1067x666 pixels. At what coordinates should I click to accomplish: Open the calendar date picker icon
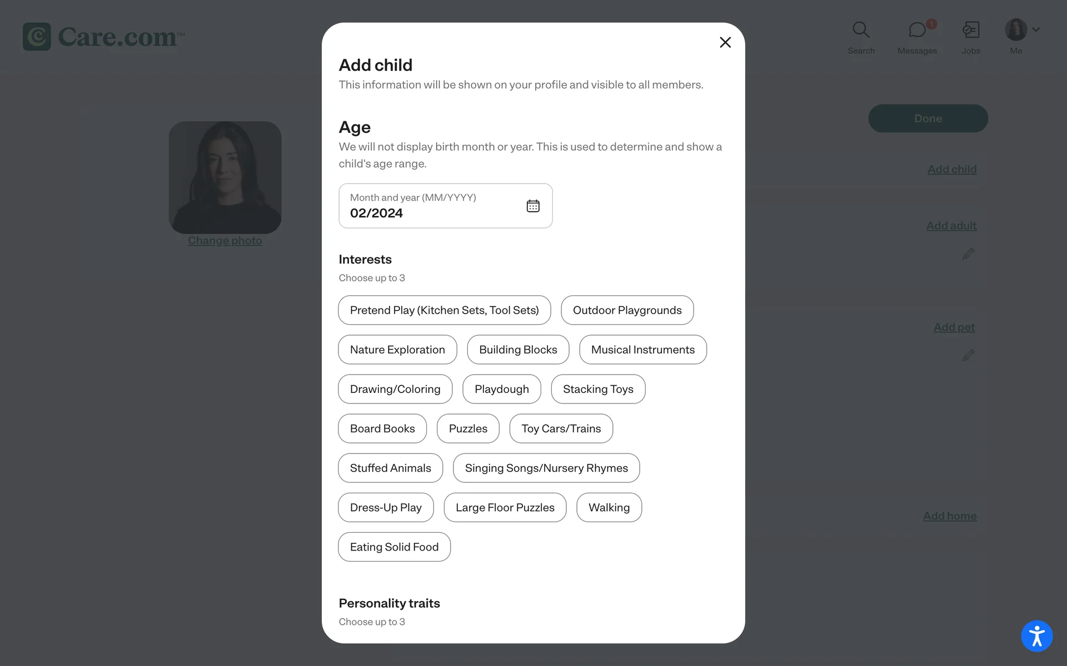pyautogui.click(x=532, y=206)
